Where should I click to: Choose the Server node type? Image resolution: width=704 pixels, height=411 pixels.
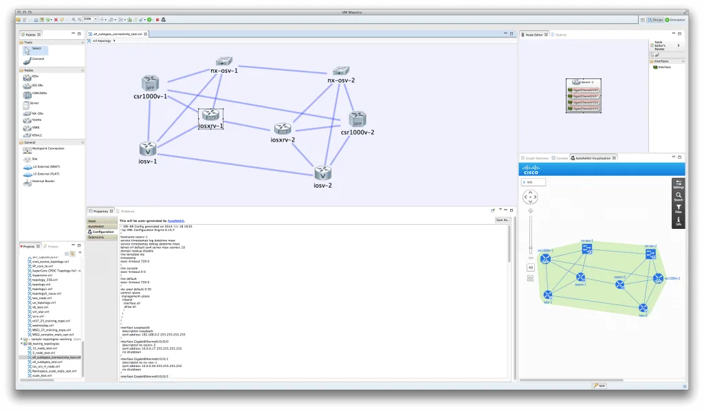click(x=31, y=104)
